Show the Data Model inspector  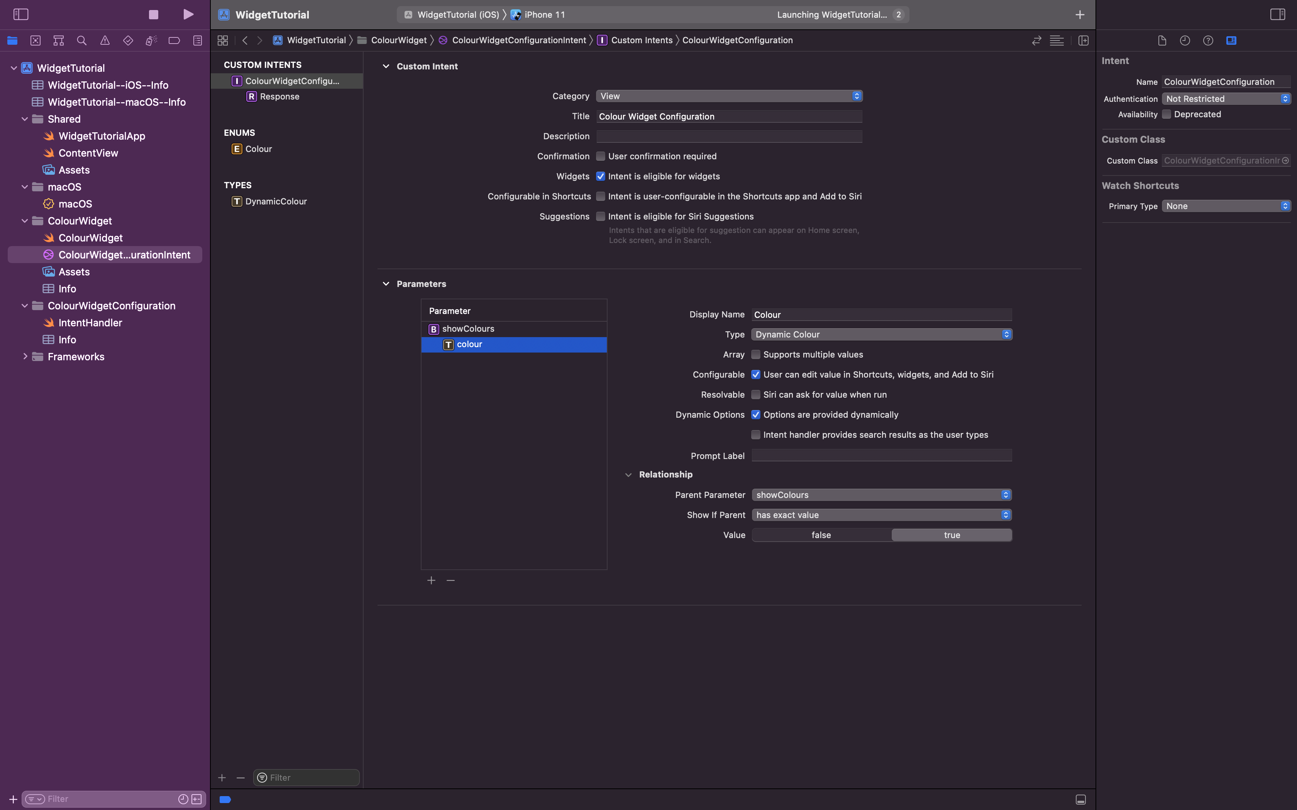[x=1231, y=40]
